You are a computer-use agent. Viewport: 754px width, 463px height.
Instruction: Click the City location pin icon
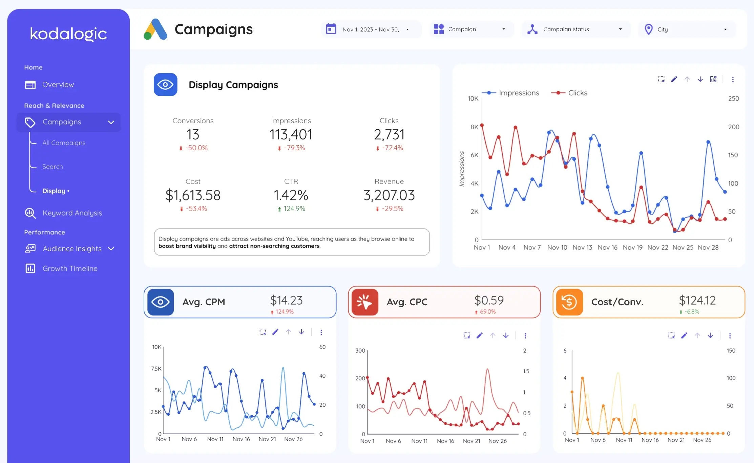pos(649,29)
